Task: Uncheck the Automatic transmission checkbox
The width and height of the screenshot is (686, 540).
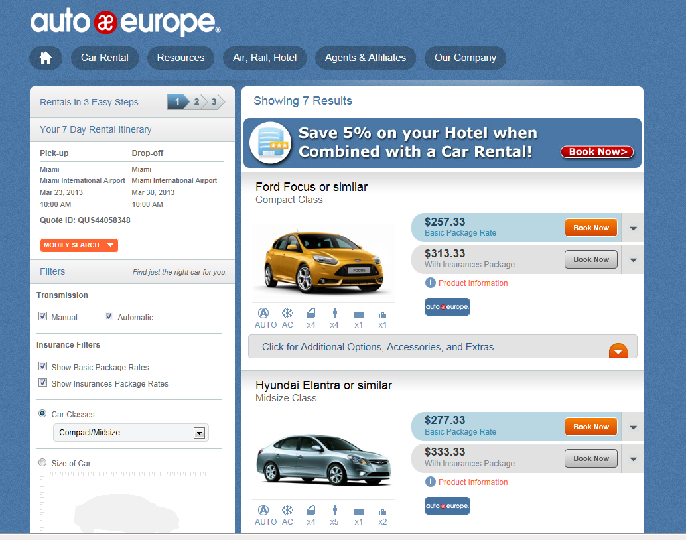Action: tap(109, 316)
